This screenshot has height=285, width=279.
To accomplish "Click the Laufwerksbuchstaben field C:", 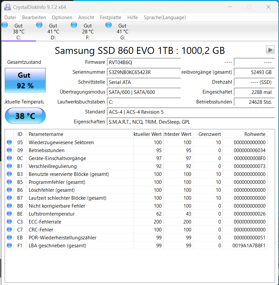I will (144, 102).
